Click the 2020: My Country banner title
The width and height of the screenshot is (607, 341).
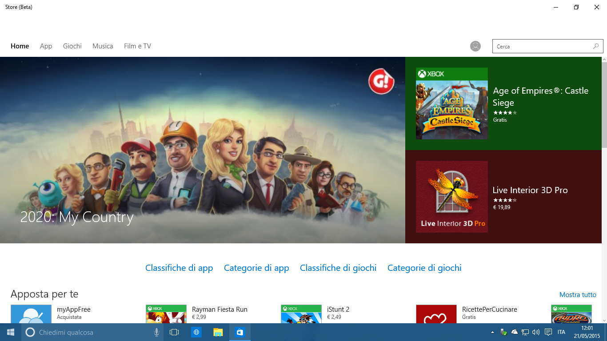click(x=77, y=217)
